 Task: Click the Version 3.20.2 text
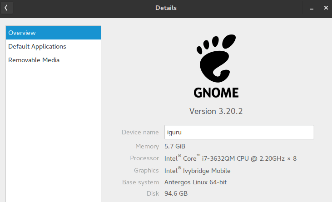(216, 111)
